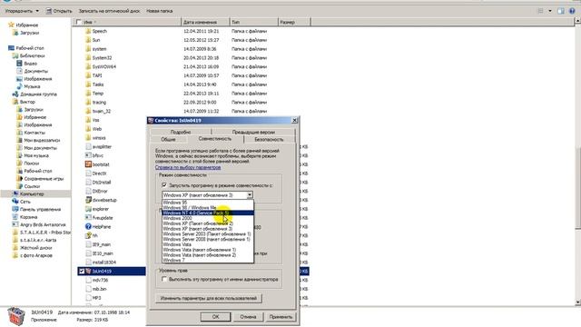Select the bootstat file icon
The height and width of the screenshot is (327, 581).
click(88, 164)
